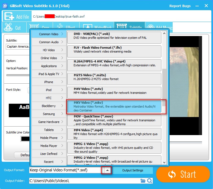Click the Output Format combo box field
The width and height of the screenshot is (213, 189).
[65, 170]
